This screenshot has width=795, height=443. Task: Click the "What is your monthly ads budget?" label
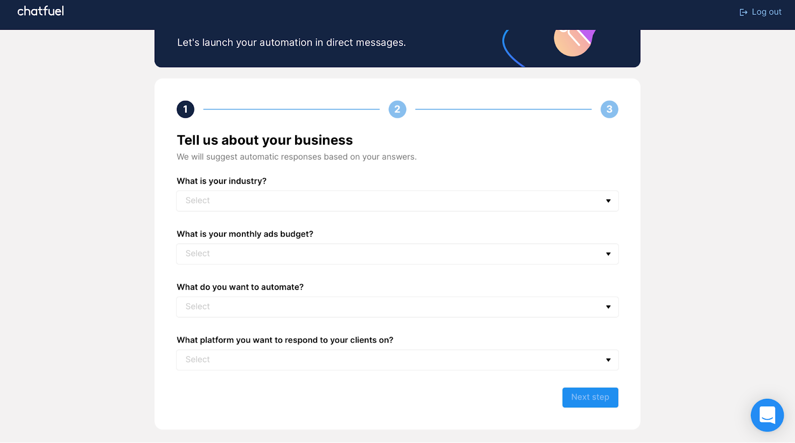click(245, 234)
